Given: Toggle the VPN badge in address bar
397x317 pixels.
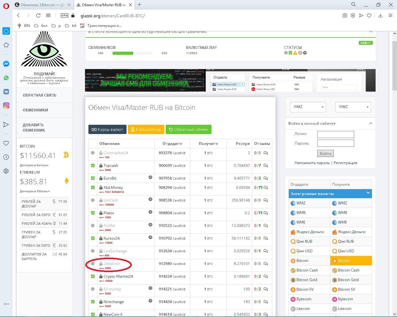Looking at the screenshot, I should pyautogui.click(x=64, y=15).
